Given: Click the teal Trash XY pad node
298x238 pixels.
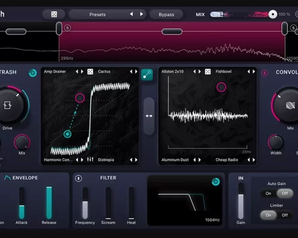Looking at the screenshot, I should 67,134.
